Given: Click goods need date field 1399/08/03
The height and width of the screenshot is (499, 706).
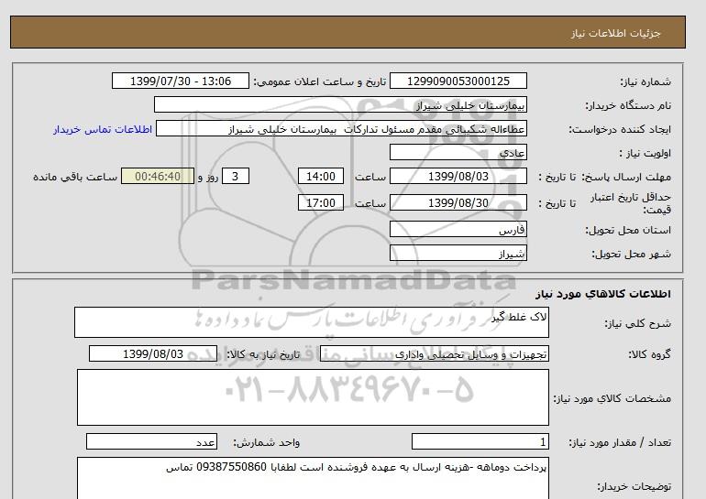Looking at the screenshot, I should [x=153, y=353].
